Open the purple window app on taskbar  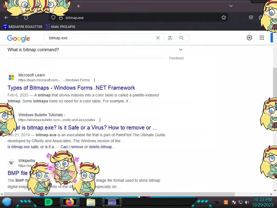pyautogui.click(x=112, y=202)
